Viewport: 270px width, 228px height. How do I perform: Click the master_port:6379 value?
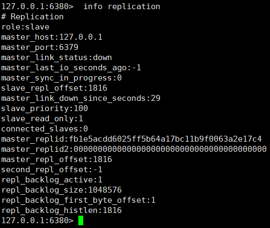click(x=69, y=47)
